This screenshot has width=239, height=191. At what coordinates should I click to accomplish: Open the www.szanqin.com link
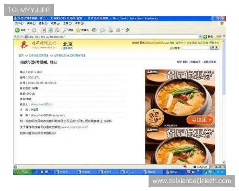pos(75,127)
